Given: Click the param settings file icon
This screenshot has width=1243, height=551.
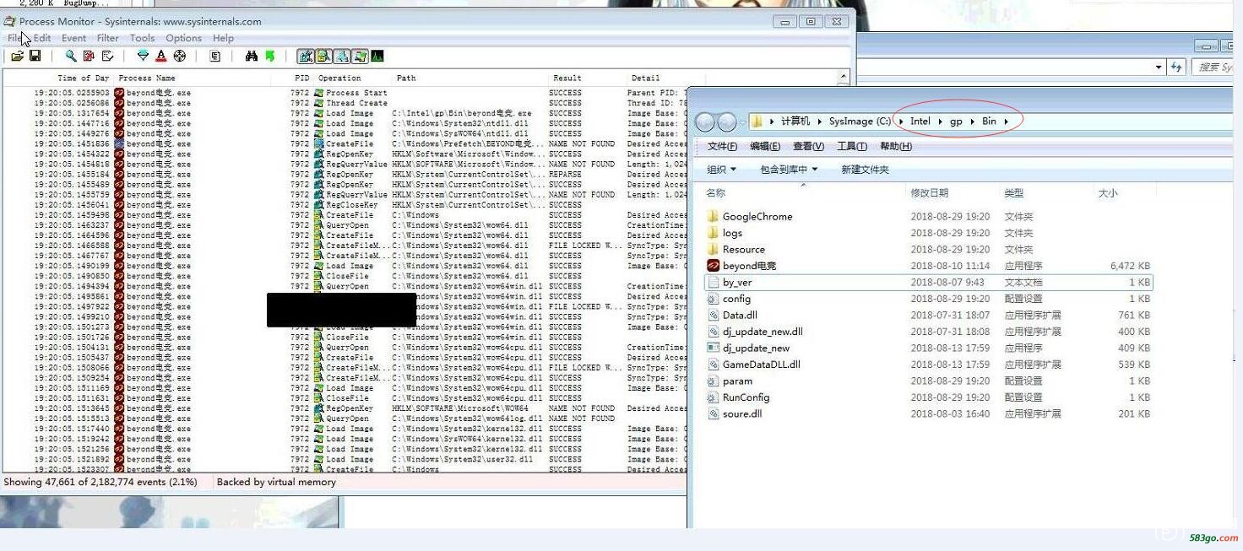Looking at the screenshot, I should point(713,381).
